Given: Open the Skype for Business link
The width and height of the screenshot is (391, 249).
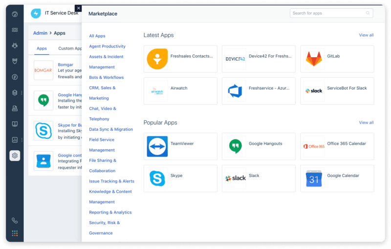Looking at the screenshot, I should [70, 125].
